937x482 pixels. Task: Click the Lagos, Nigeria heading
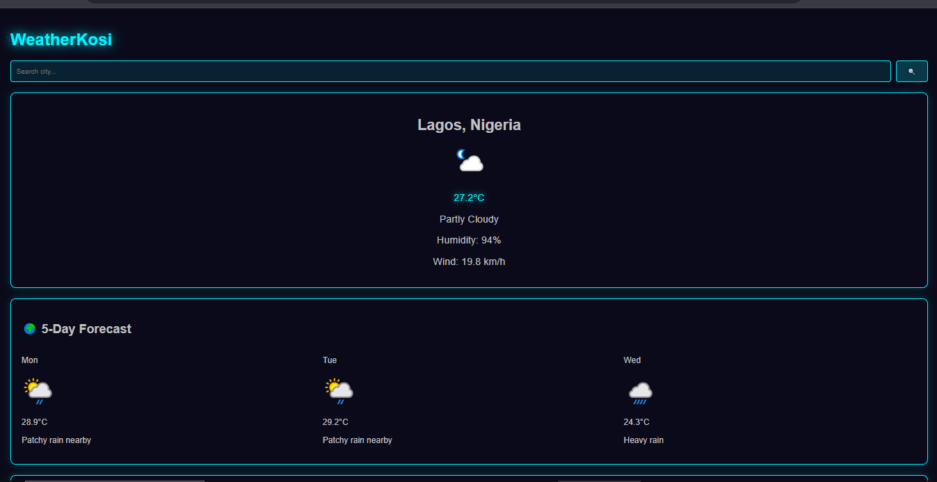pos(469,124)
